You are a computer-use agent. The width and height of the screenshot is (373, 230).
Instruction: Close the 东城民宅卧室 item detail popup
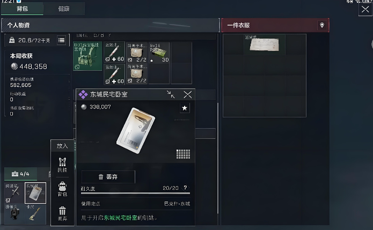click(x=188, y=94)
